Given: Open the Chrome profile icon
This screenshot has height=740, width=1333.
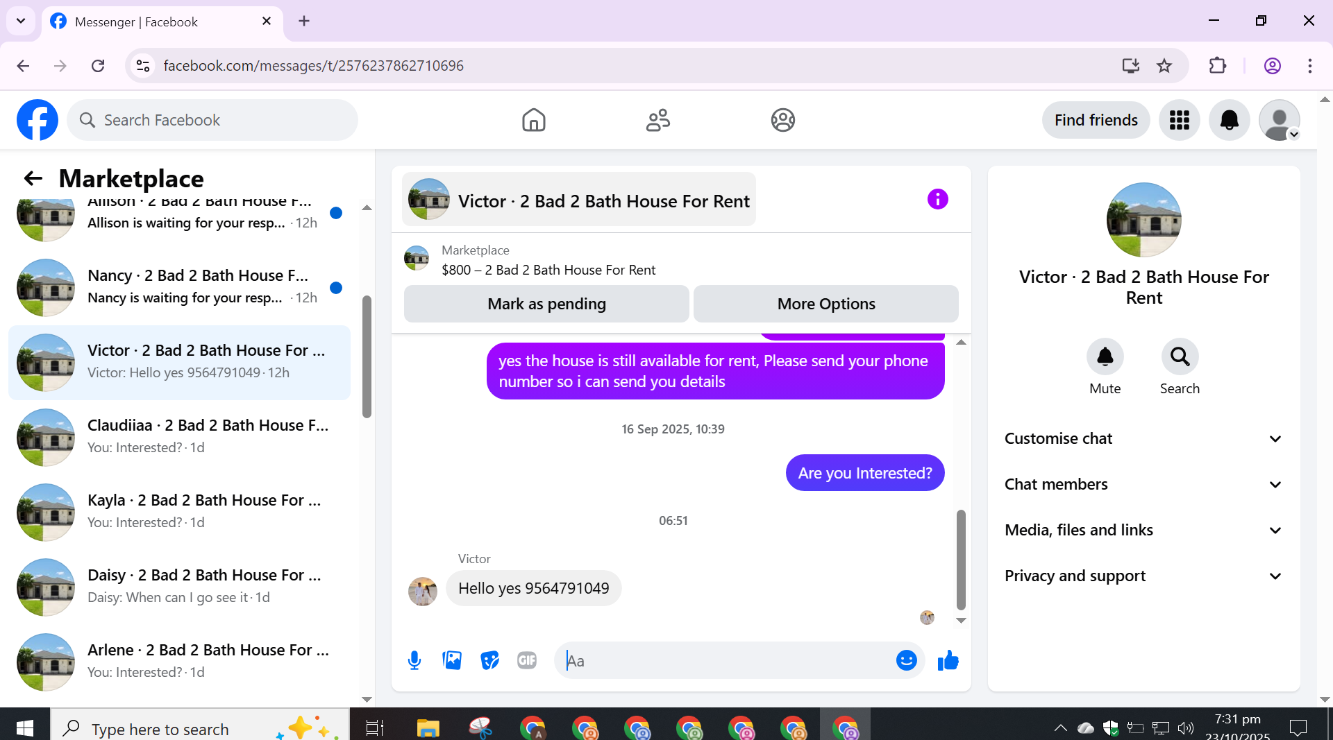Looking at the screenshot, I should [x=1272, y=66].
